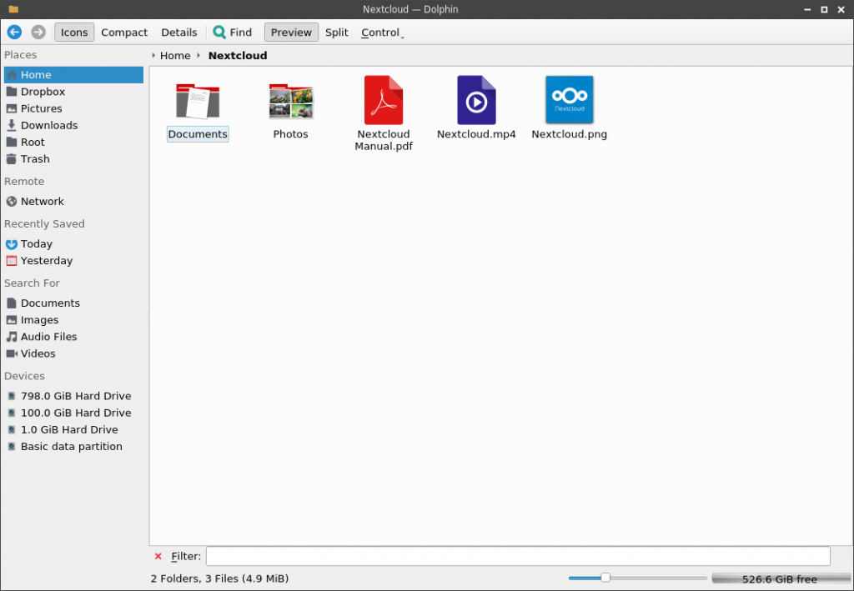854x591 pixels.
Task: Navigate back with the back arrow
Action: [13, 32]
